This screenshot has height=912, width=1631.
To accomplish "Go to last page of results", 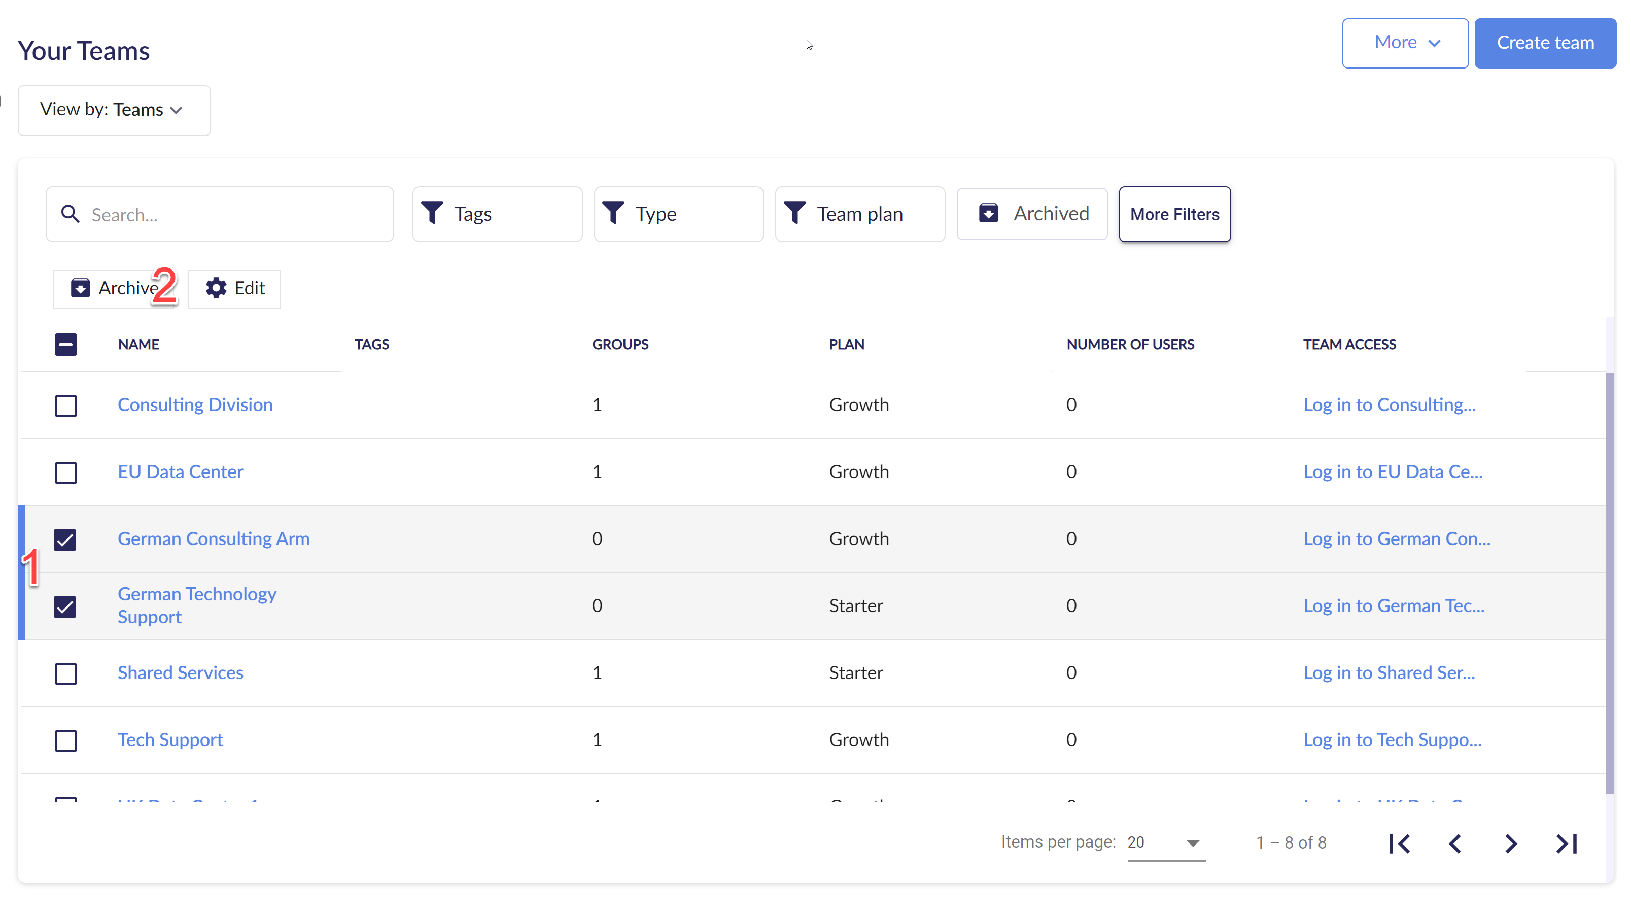I will (1567, 843).
